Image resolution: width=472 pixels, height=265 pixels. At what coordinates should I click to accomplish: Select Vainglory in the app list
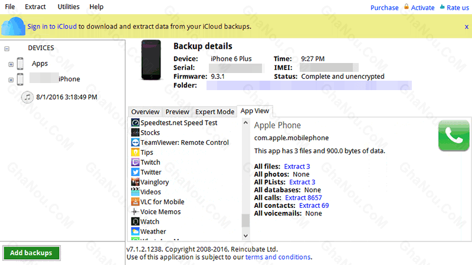click(x=155, y=182)
